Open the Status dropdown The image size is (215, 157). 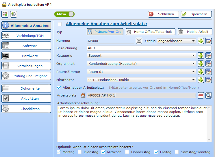click(x=176, y=41)
